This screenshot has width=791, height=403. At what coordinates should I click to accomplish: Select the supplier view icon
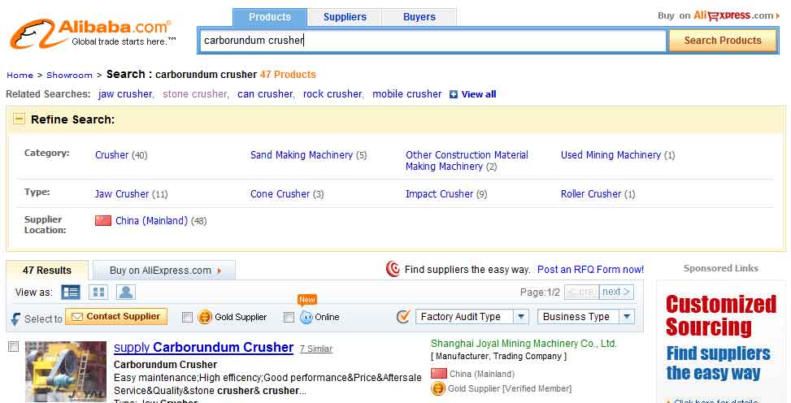pyautogui.click(x=126, y=292)
